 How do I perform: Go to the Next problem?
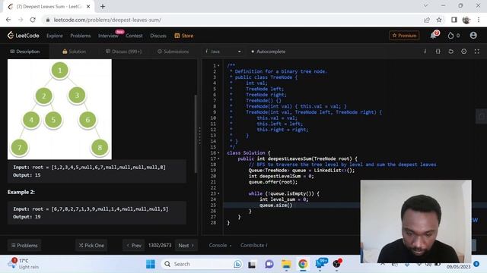(x=186, y=246)
